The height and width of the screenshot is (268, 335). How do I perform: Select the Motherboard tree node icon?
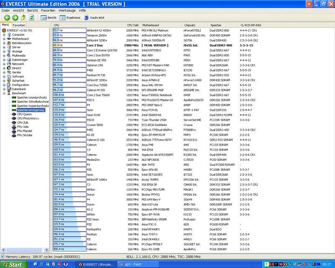(x=9, y=39)
